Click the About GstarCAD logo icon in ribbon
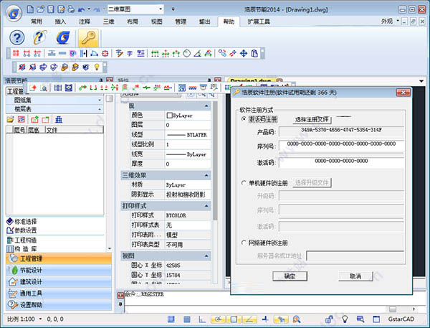 [x=63, y=37]
